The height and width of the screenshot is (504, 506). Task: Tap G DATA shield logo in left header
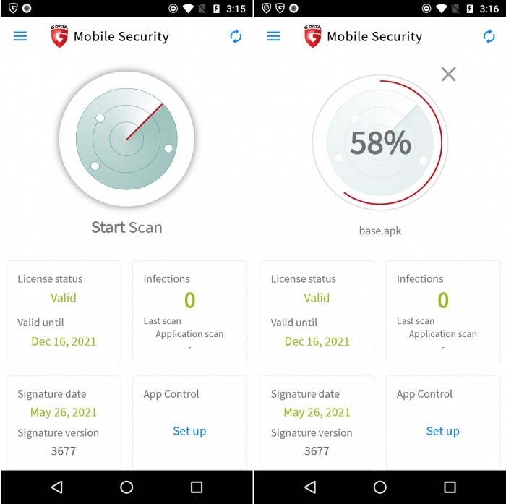tap(59, 36)
